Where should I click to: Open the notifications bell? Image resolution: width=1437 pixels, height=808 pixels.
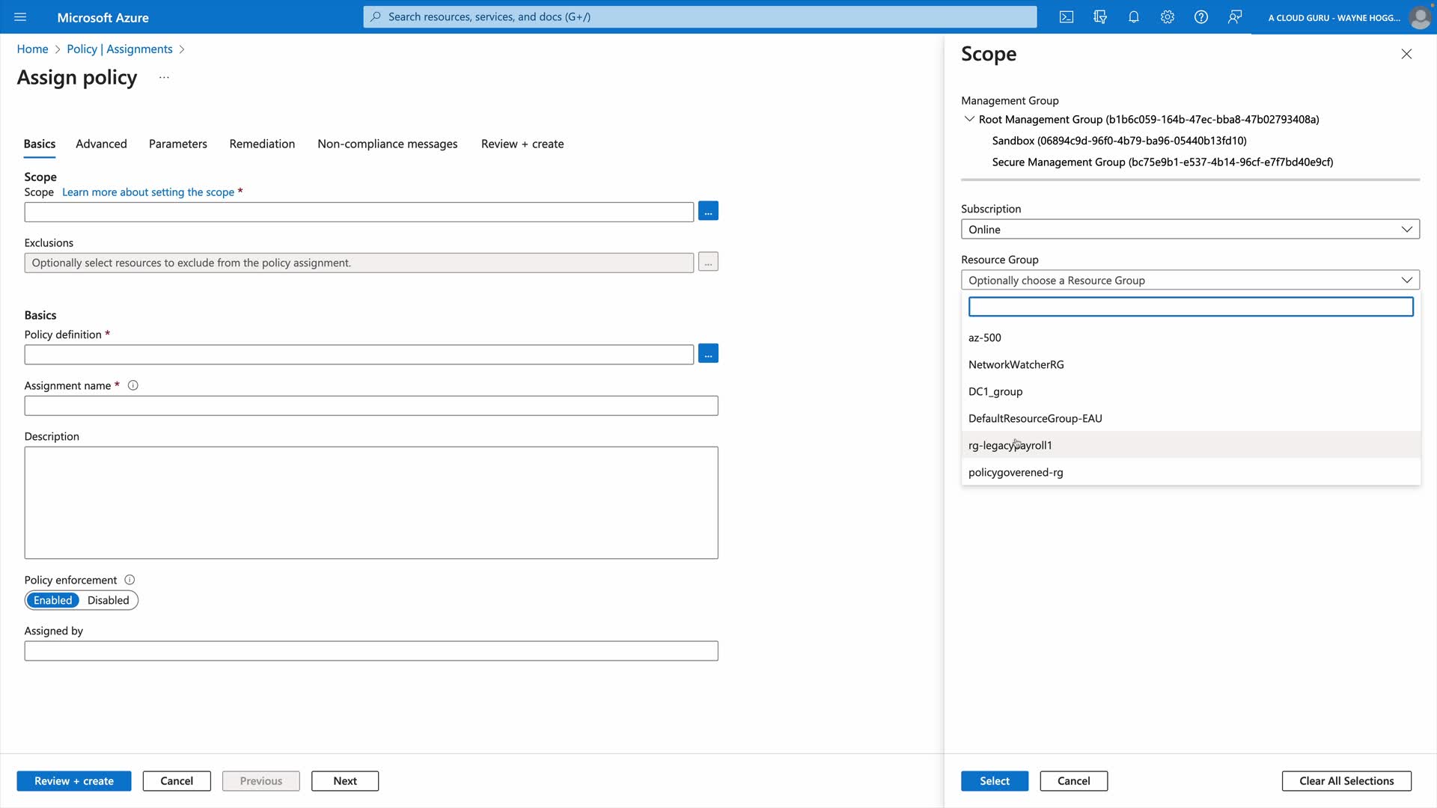(1134, 16)
